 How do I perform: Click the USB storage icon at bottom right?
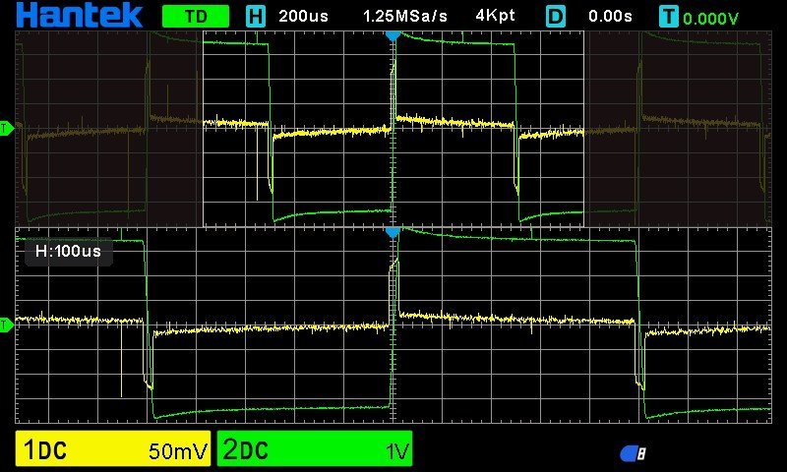pyautogui.click(x=633, y=453)
